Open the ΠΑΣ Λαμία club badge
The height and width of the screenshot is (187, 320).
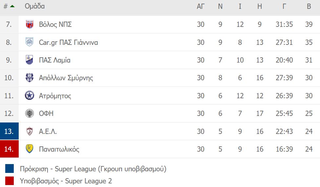pyautogui.click(x=30, y=60)
